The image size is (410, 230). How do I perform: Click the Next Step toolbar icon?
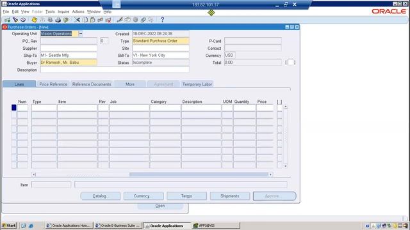42,20
